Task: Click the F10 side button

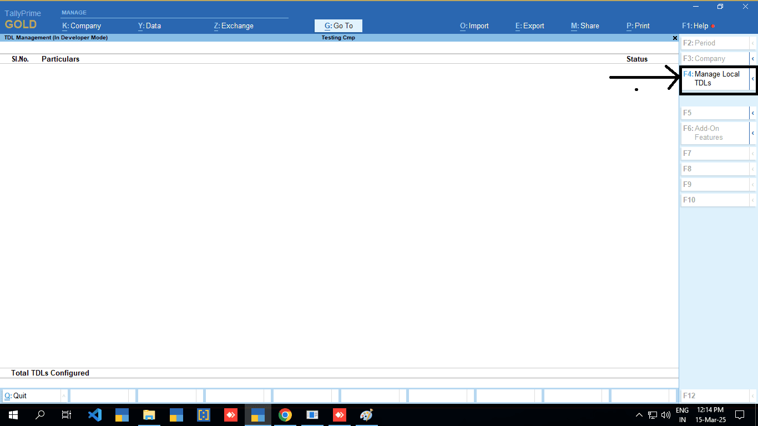Action: point(715,200)
